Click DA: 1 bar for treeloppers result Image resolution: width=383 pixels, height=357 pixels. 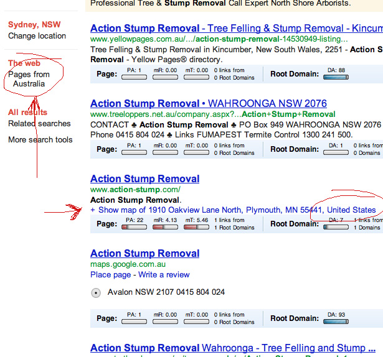click(x=336, y=152)
